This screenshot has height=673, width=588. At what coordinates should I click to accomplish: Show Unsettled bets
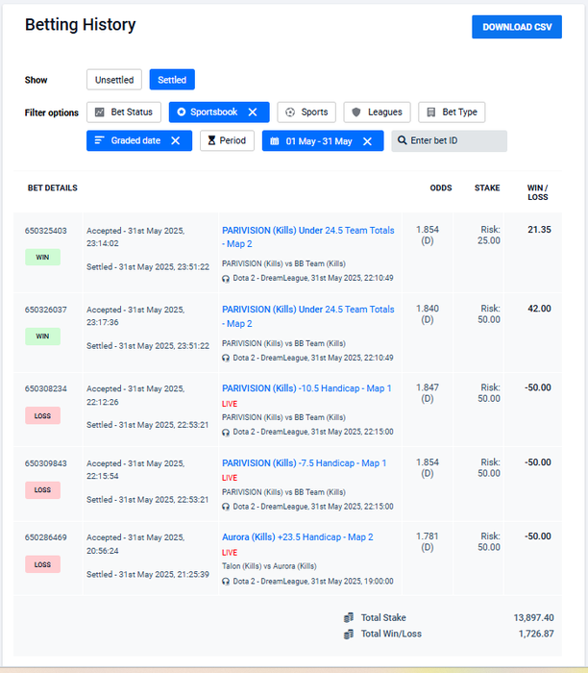click(x=113, y=80)
